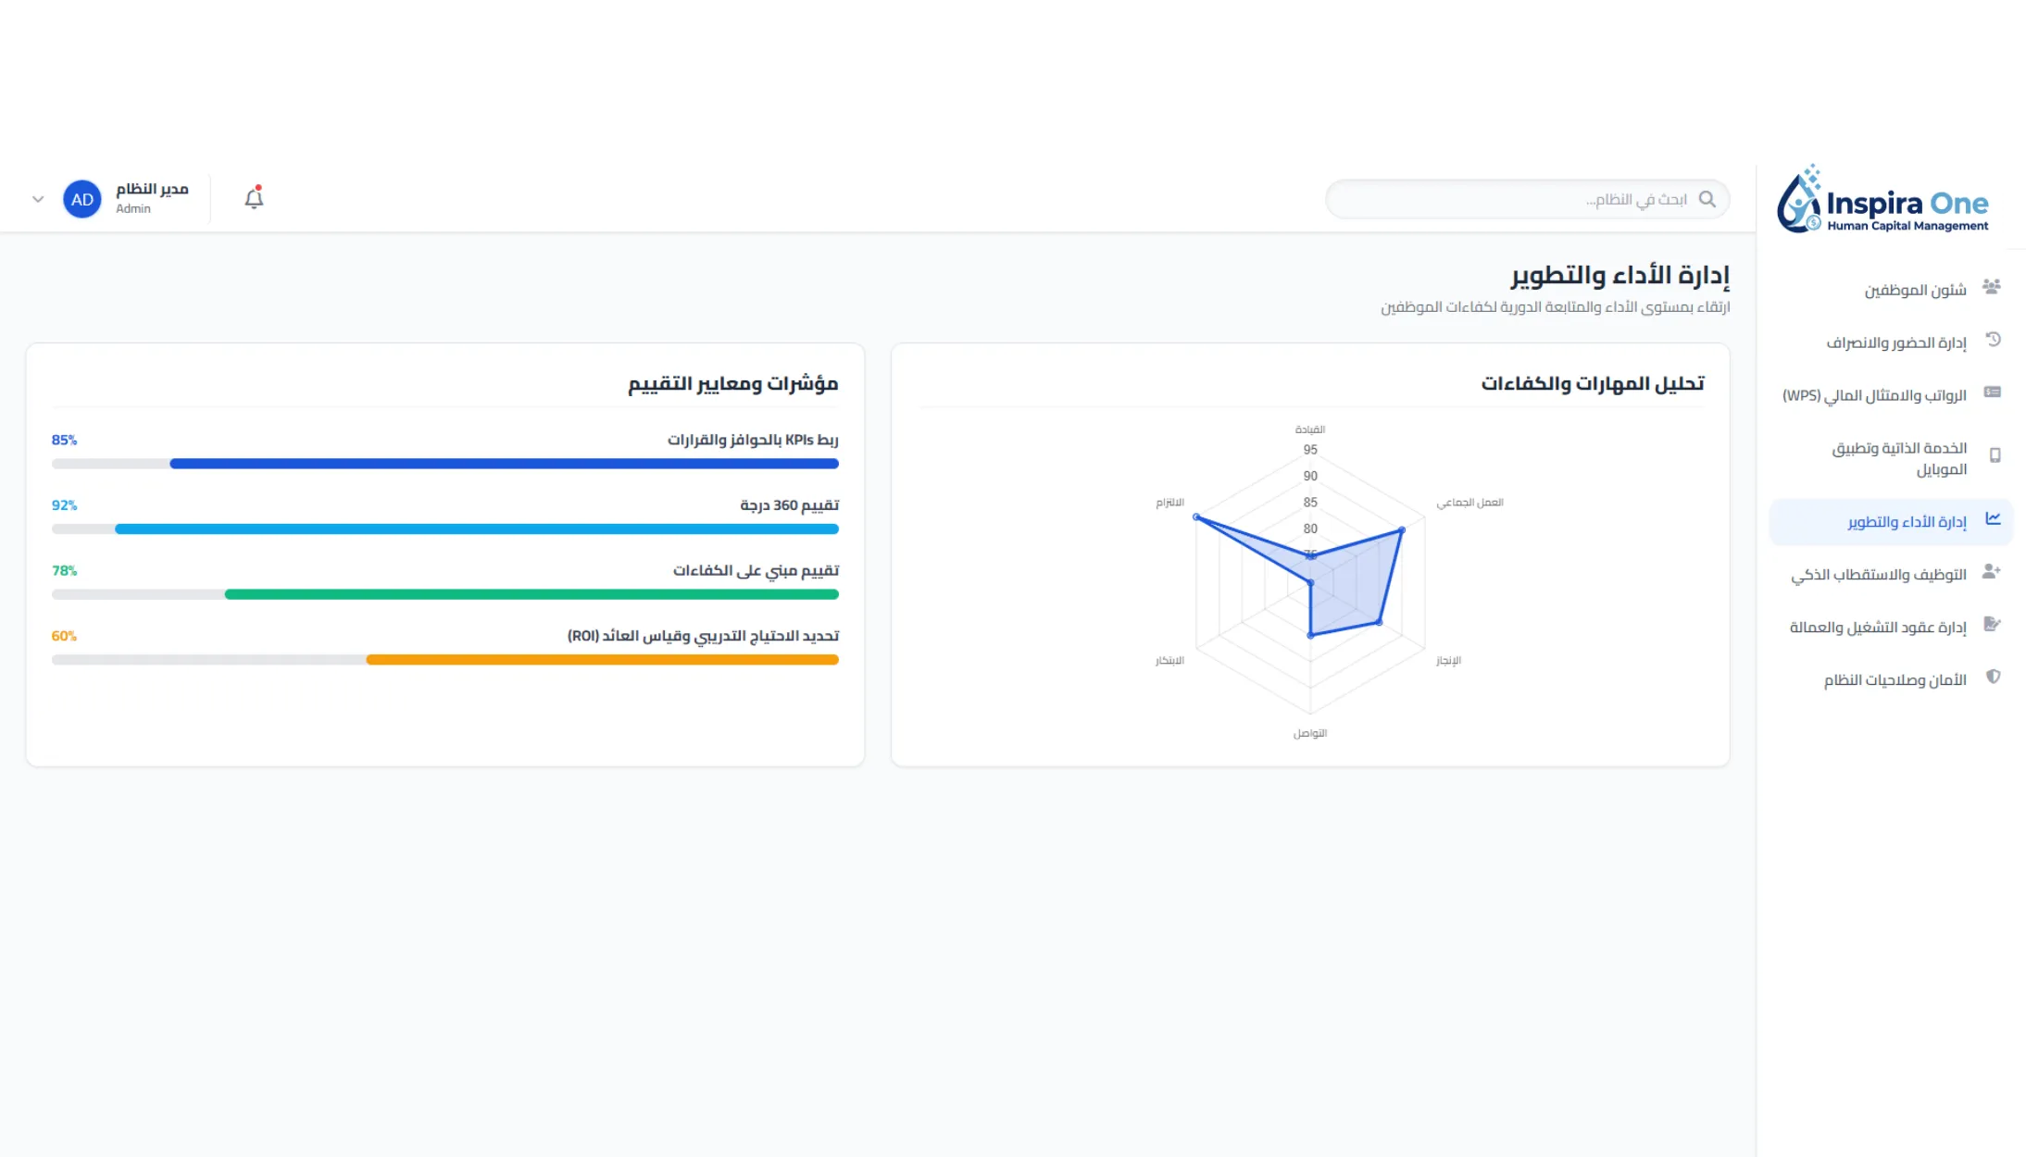The image size is (2026, 1157).
Task: Click the 360 degree evaluation progress bar
Action: pyautogui.click(x=445, y=529)
